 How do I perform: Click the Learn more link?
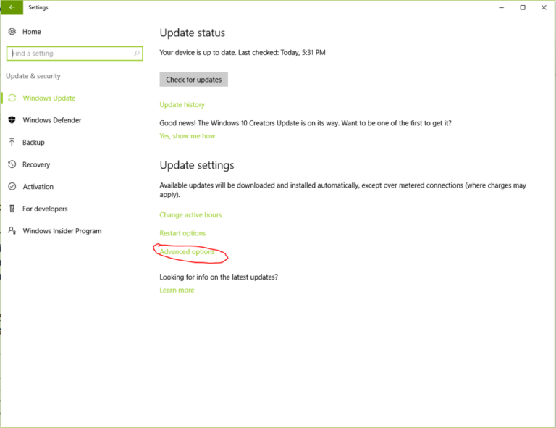pos(177,290)
